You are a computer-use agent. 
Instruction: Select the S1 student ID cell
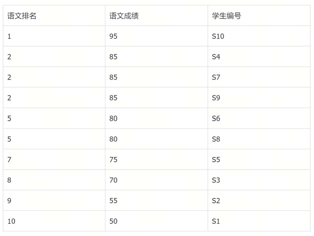tap(216, 221)
